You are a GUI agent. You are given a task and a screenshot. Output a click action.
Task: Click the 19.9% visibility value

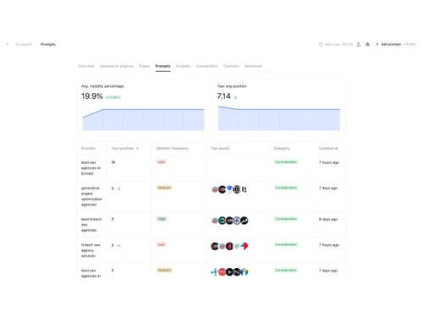coord(92,96)
